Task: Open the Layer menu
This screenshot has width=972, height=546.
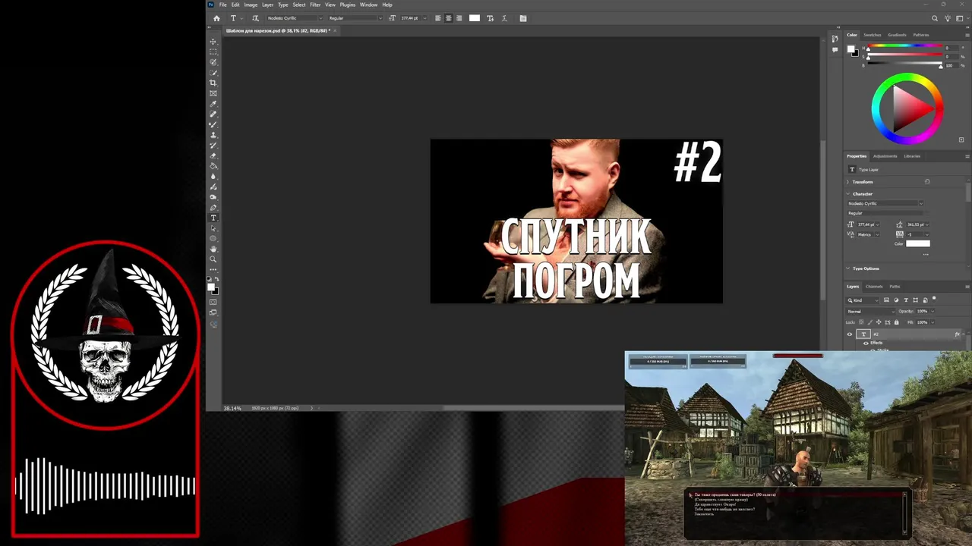Action: pos(267,5)
